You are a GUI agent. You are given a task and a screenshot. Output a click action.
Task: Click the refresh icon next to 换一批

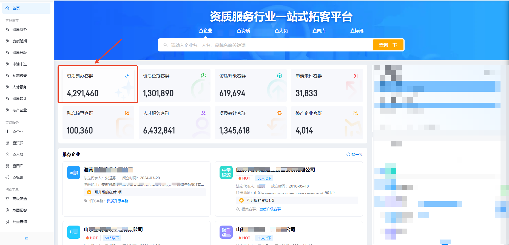pyautogui.click(x=348, y=154)
